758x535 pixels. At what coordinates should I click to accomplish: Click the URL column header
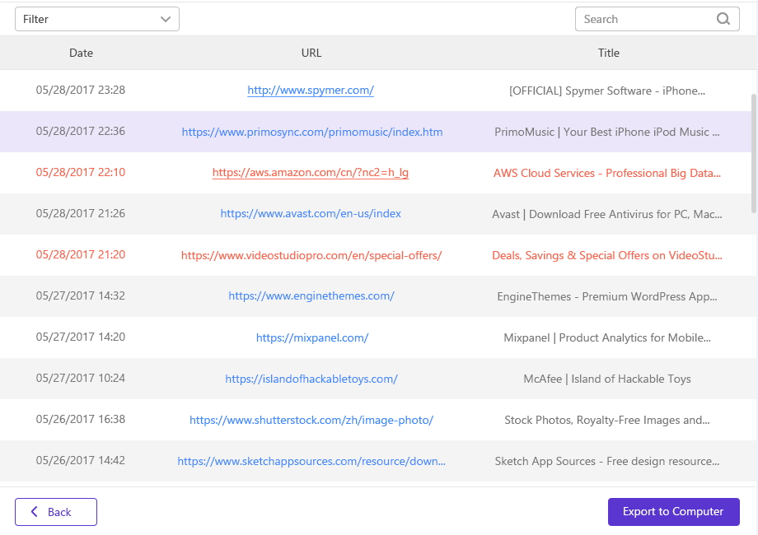pyautogui.click(x=311, y=53)
